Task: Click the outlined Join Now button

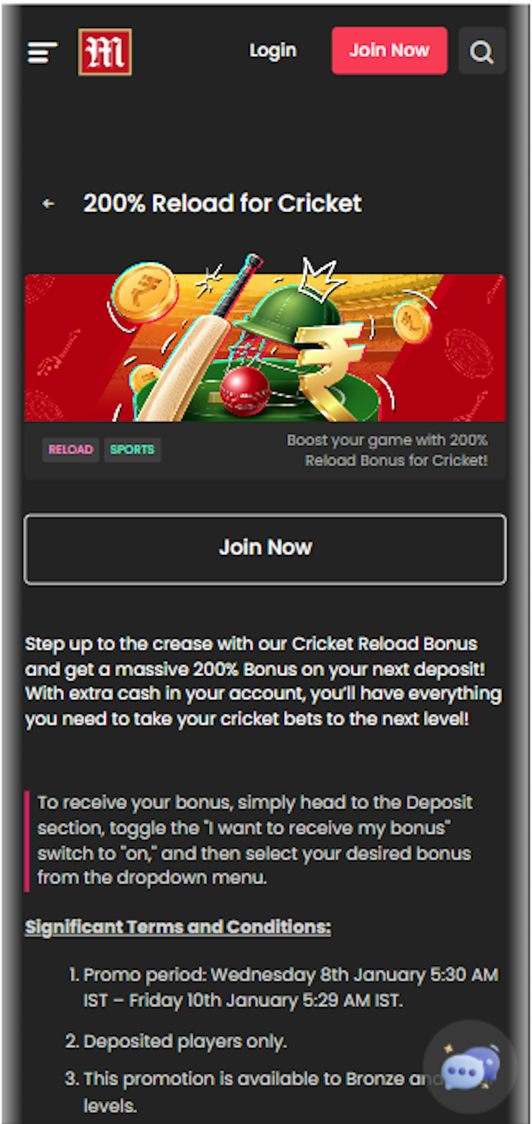Action: coord(265,548)
